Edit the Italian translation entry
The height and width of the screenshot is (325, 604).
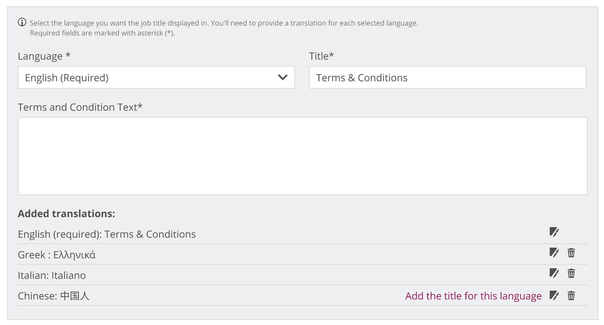pyautogui.click(x=554, y=273)
